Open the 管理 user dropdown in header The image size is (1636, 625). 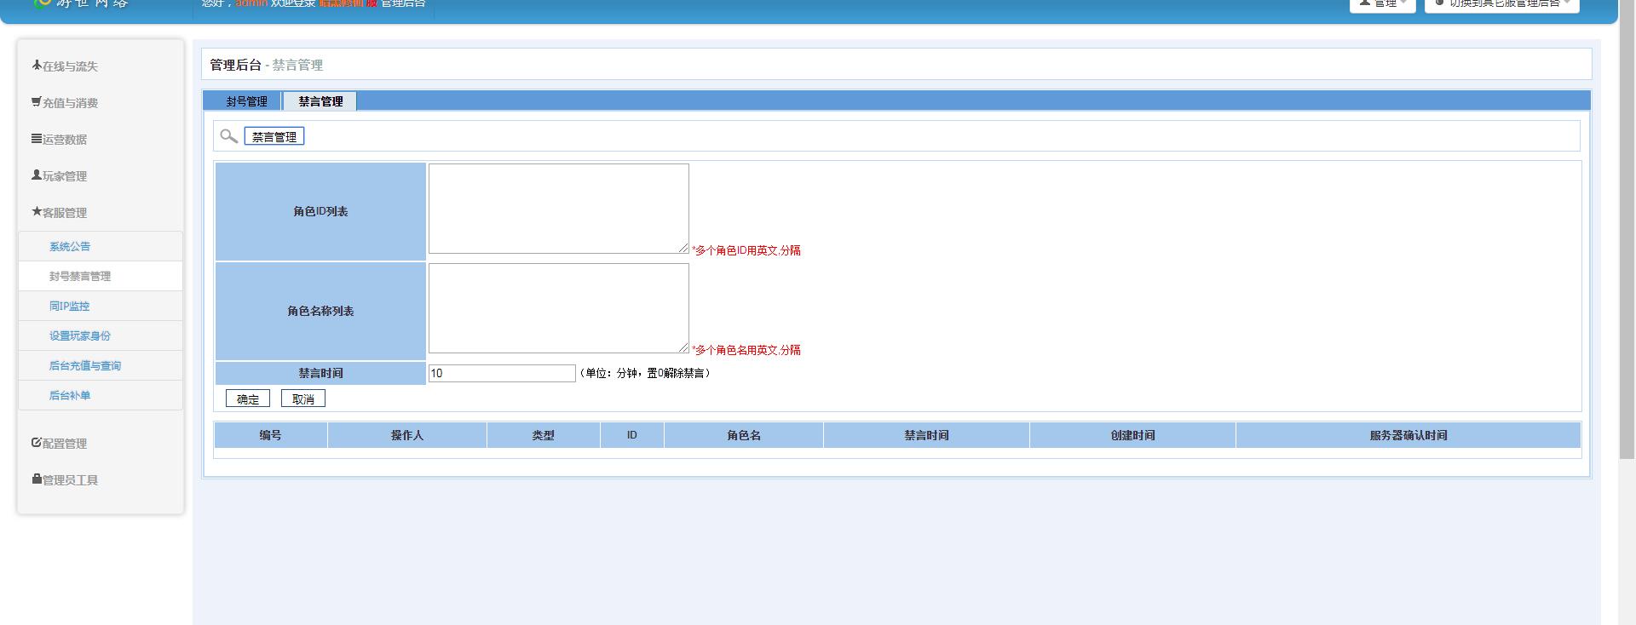pos(1382,4)
